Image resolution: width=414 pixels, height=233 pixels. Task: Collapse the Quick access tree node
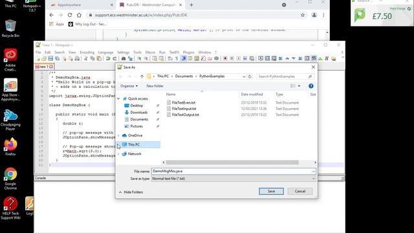pyautogui.click(x=118, y=98)
